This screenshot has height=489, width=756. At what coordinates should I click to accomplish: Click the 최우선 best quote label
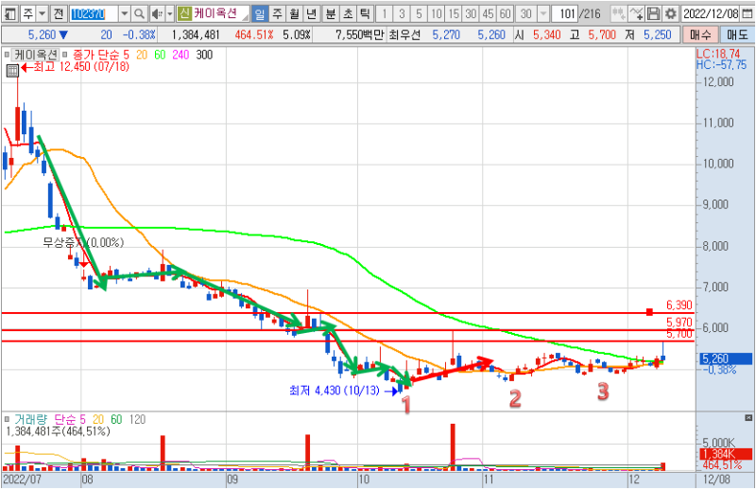[x=404, y=35]
